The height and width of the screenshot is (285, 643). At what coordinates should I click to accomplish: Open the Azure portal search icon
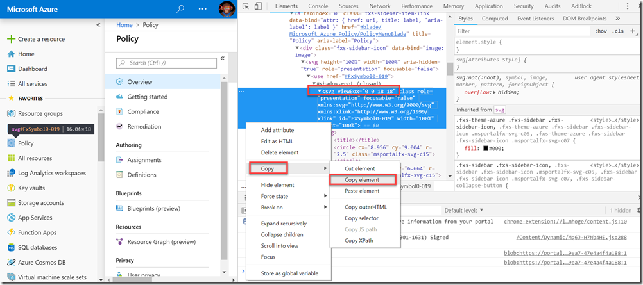pos(180,8)
